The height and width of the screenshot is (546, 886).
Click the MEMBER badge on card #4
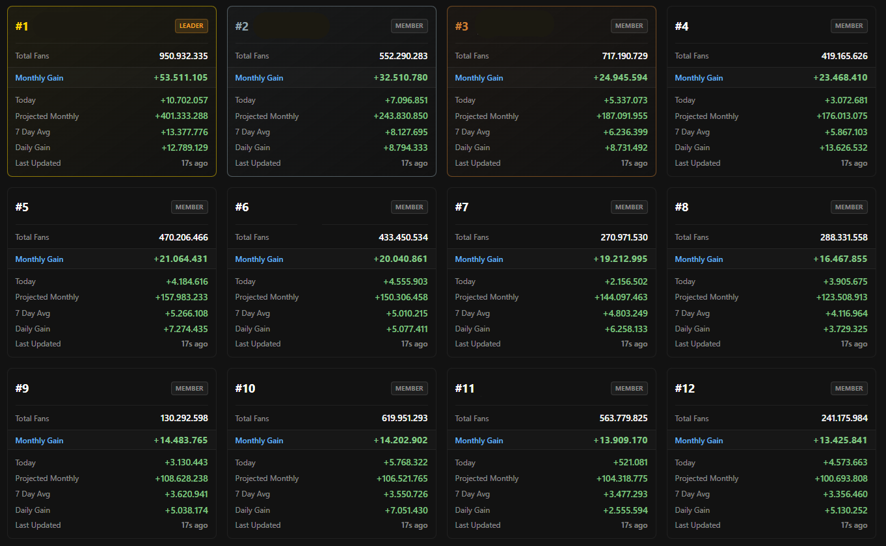(849, 26)
